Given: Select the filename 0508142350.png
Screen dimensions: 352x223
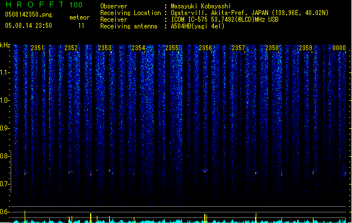Looking at the screenshot, I should [x=29, y=14].
